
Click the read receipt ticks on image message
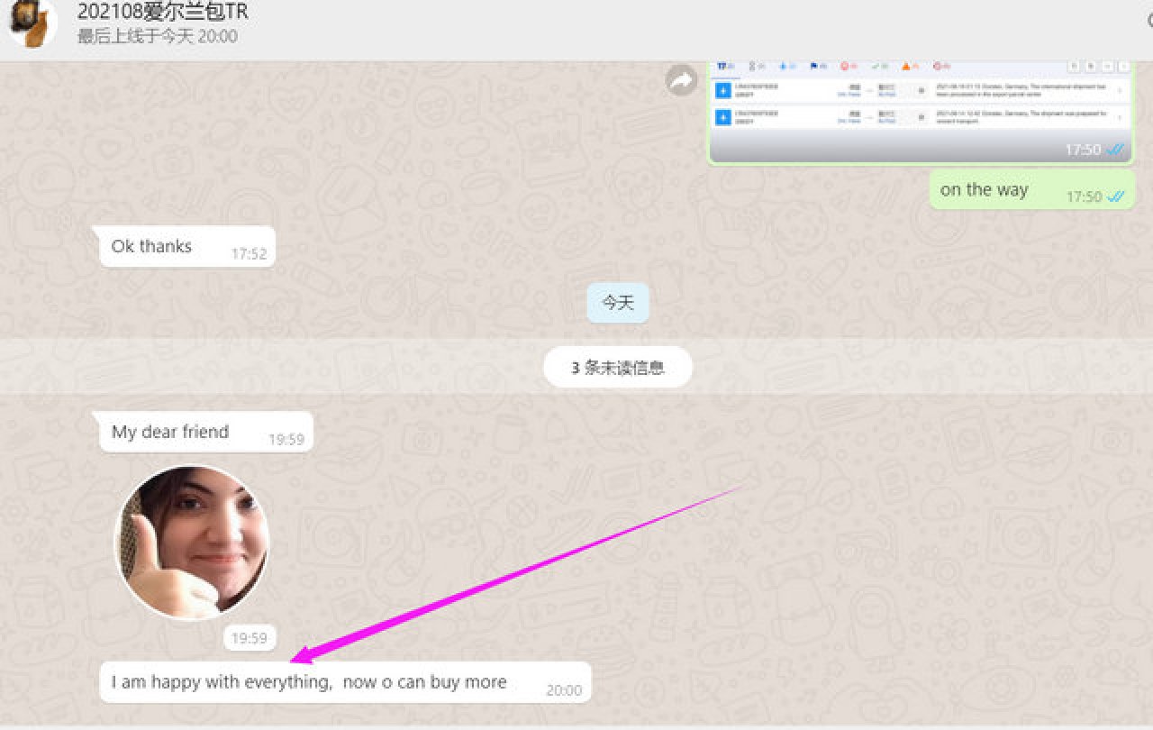(x=1115, y=150)
